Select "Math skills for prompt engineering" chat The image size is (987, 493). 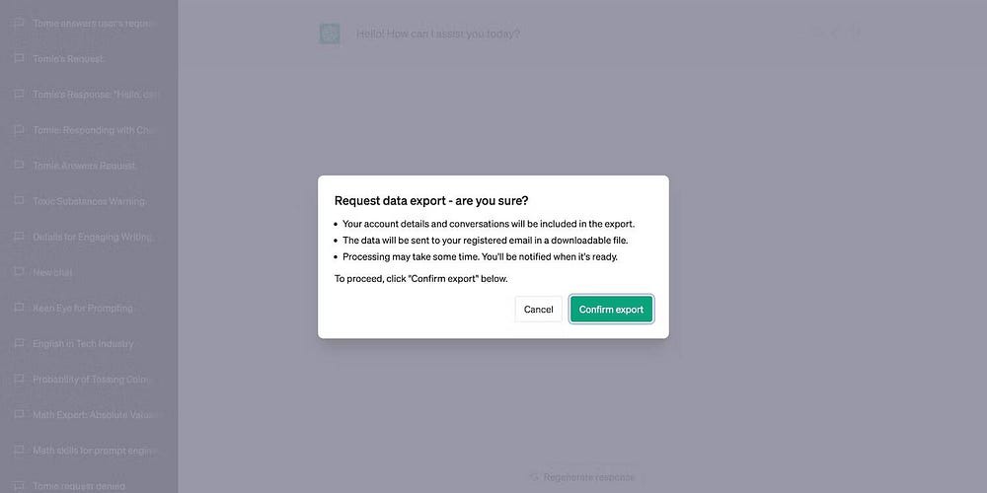point(94,451)
